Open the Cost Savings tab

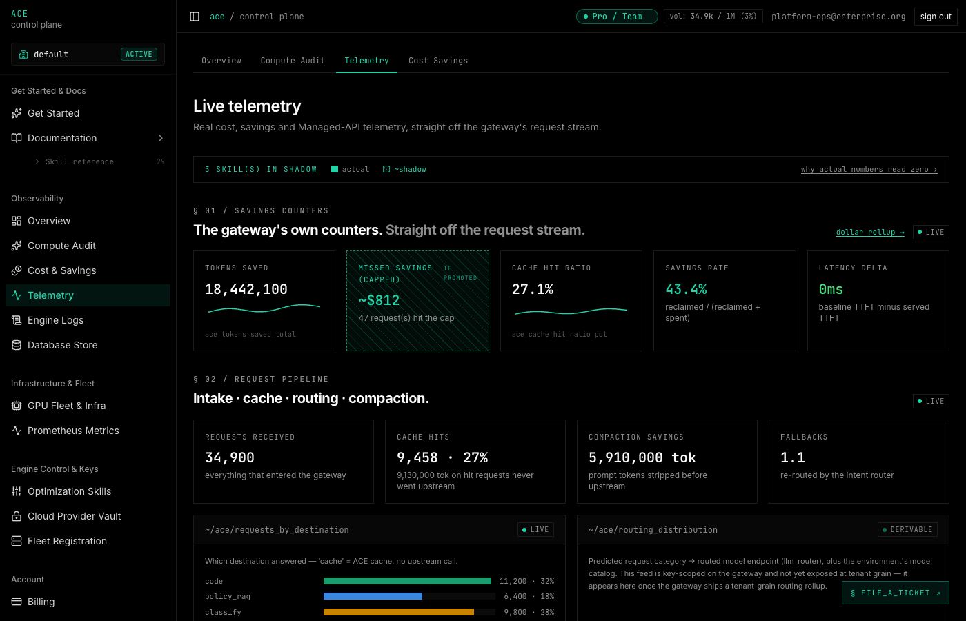(x=438, y=61)
